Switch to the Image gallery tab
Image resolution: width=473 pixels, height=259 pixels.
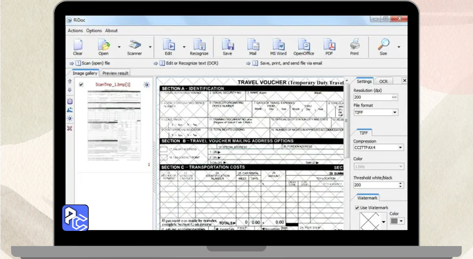click(x=85, y=73)
